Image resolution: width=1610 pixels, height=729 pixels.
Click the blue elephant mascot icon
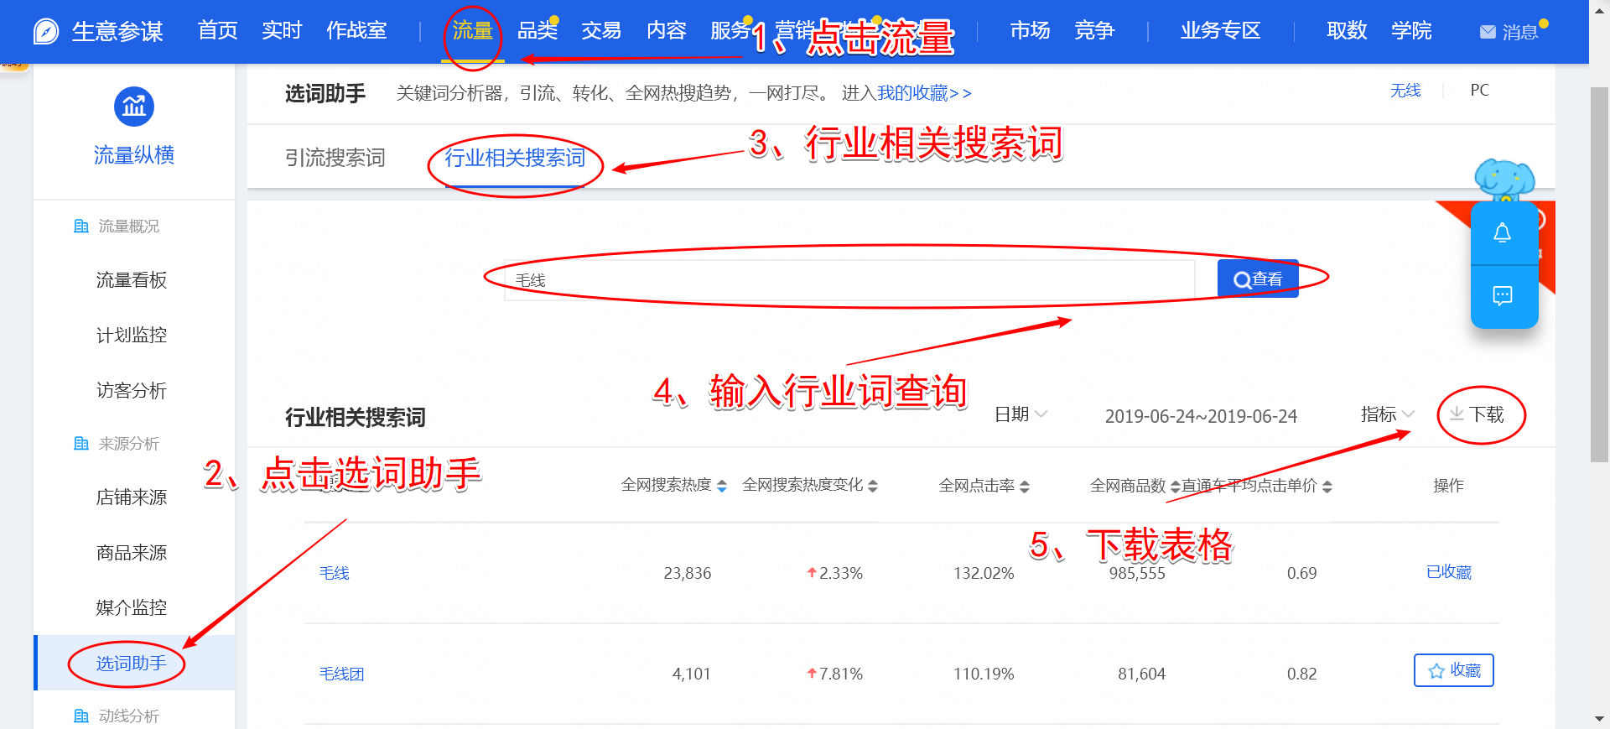(x=1504, y=179)
